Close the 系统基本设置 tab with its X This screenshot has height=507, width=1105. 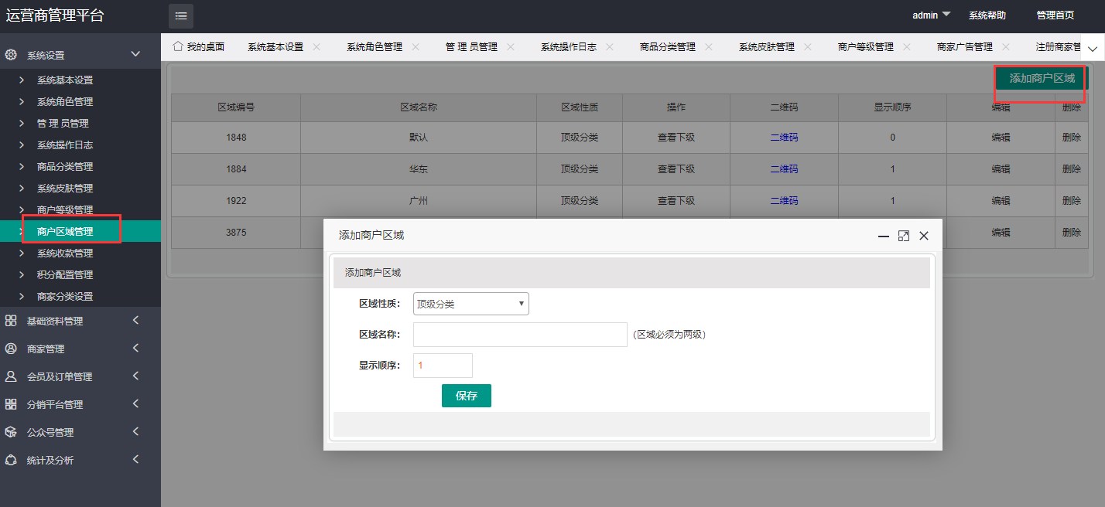pyautogui.click(x=316, y=46)
